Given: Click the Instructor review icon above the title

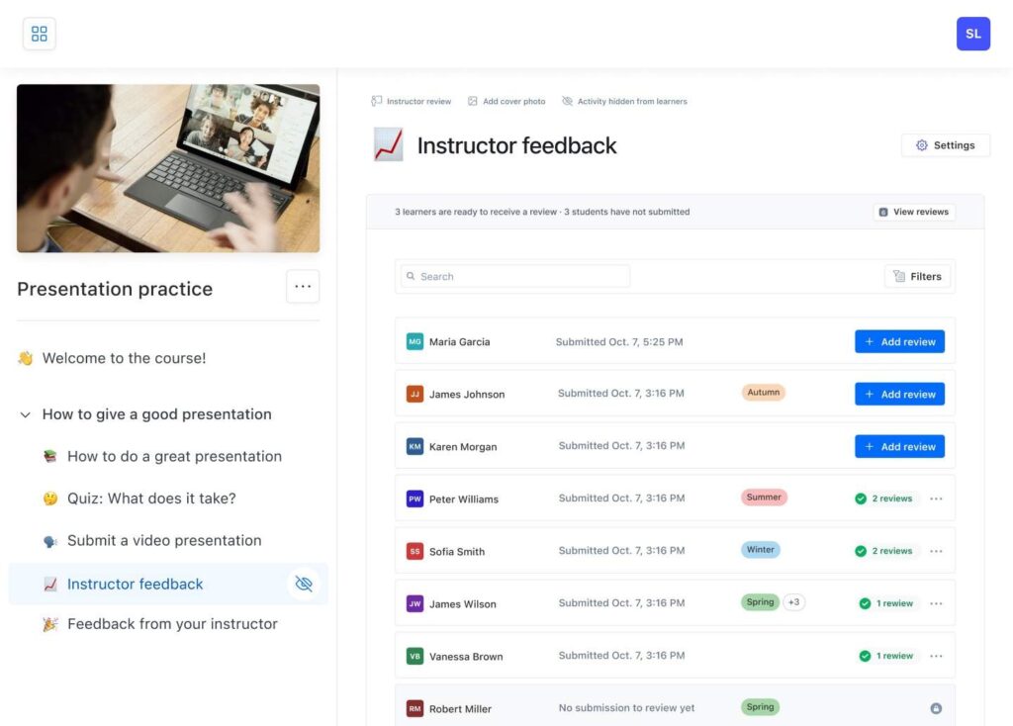Looking at the screenshot, I should coord(376,101).
